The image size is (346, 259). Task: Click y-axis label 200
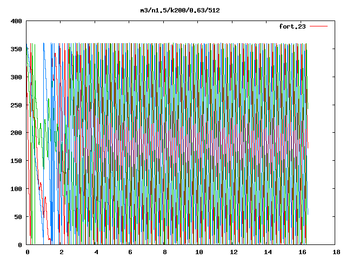point(16,133)
